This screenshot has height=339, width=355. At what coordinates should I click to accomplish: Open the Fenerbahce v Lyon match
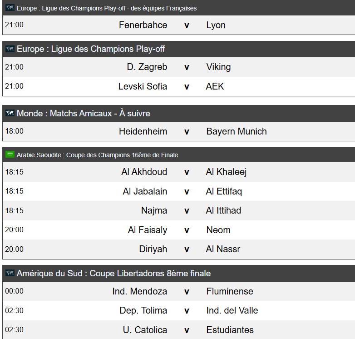pos(179,25)
